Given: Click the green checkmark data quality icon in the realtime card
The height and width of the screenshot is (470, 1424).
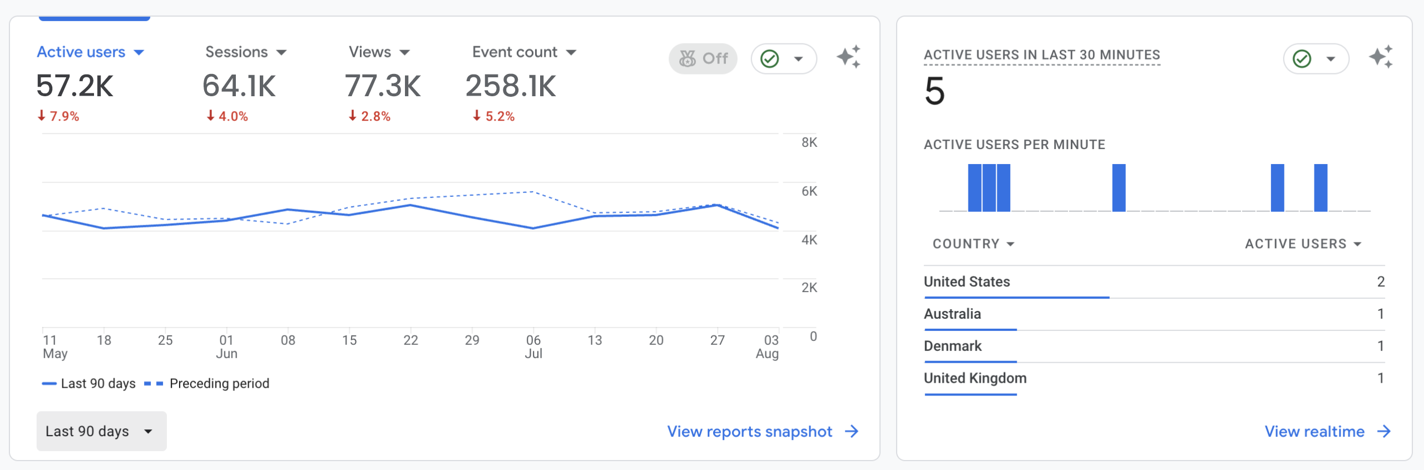Looking at the screenshot, I should [x=1302, y=58].
